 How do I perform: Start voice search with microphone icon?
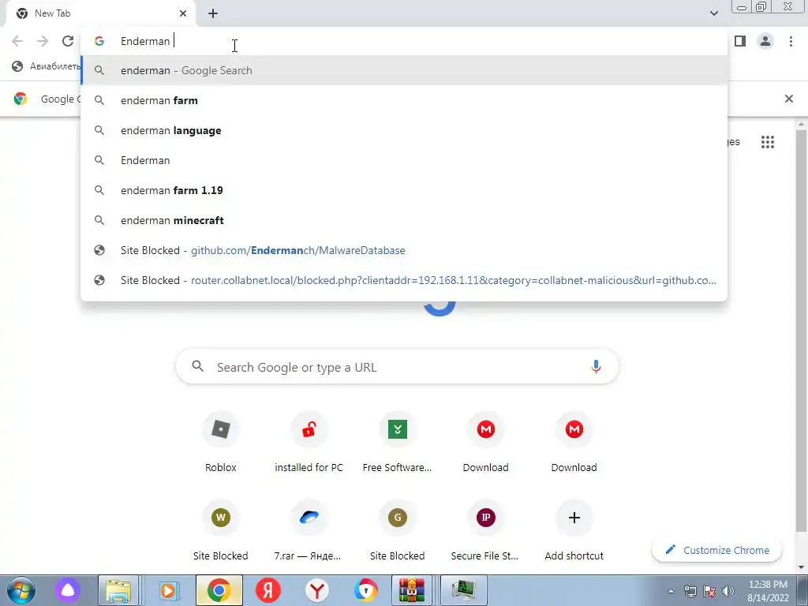[x=596, y=367]
